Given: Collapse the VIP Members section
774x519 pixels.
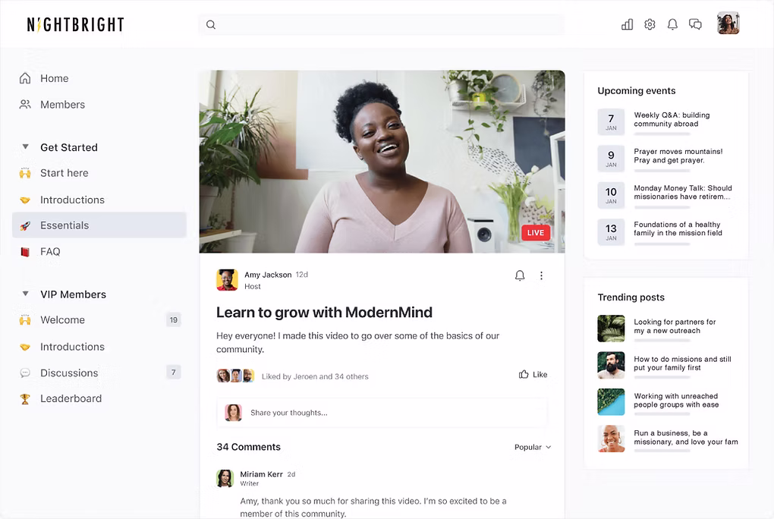Looking at the screenshot, I should pyautogui.click(x=25, y=294).
